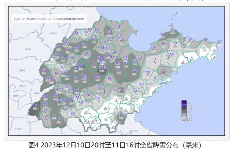Click the snowfall value 2.8
This screenshot has height=149, width=234.
coord(111,38)
